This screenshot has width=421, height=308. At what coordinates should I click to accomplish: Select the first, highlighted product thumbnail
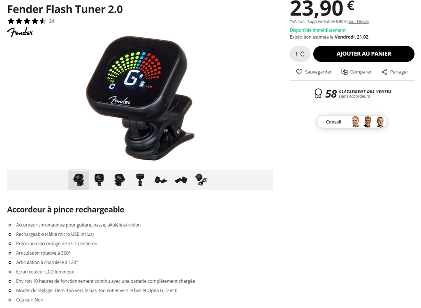(x=79, y=180)
